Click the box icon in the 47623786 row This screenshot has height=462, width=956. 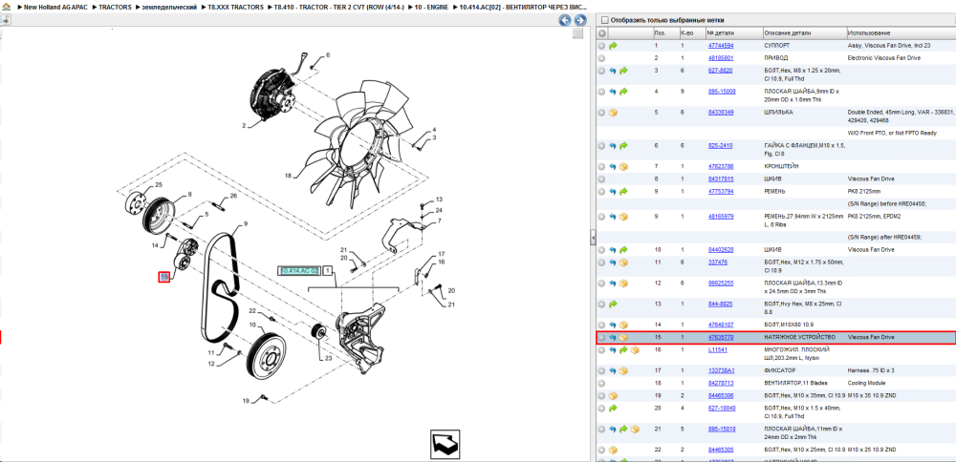(x=623, y=167)
